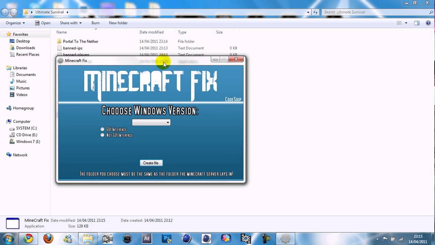Viewport: 435px width, 245px height.
Task: Refresh the Ultimate Survival folder view
Action: tap(316, 12)
